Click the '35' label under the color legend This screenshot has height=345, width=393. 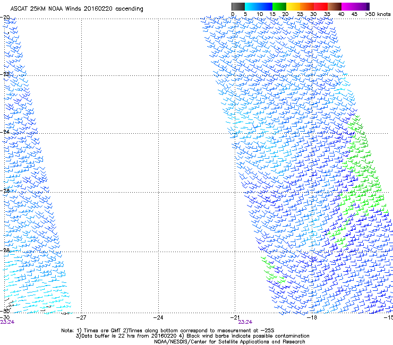327,14
